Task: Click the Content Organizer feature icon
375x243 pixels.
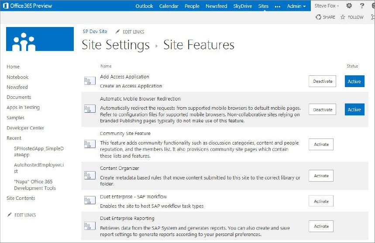Action: tap(89, 175)
